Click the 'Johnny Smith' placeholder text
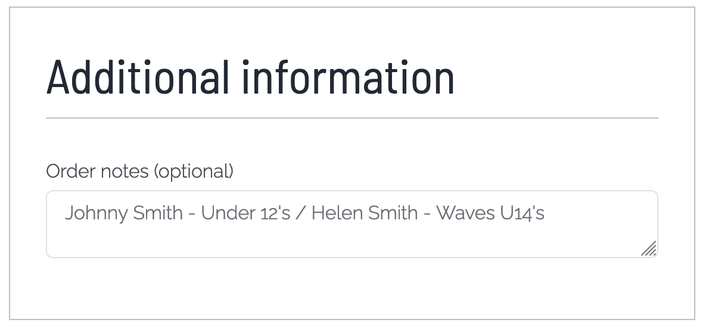The height and width of the screenshot is (335, 709). (123, 213)
